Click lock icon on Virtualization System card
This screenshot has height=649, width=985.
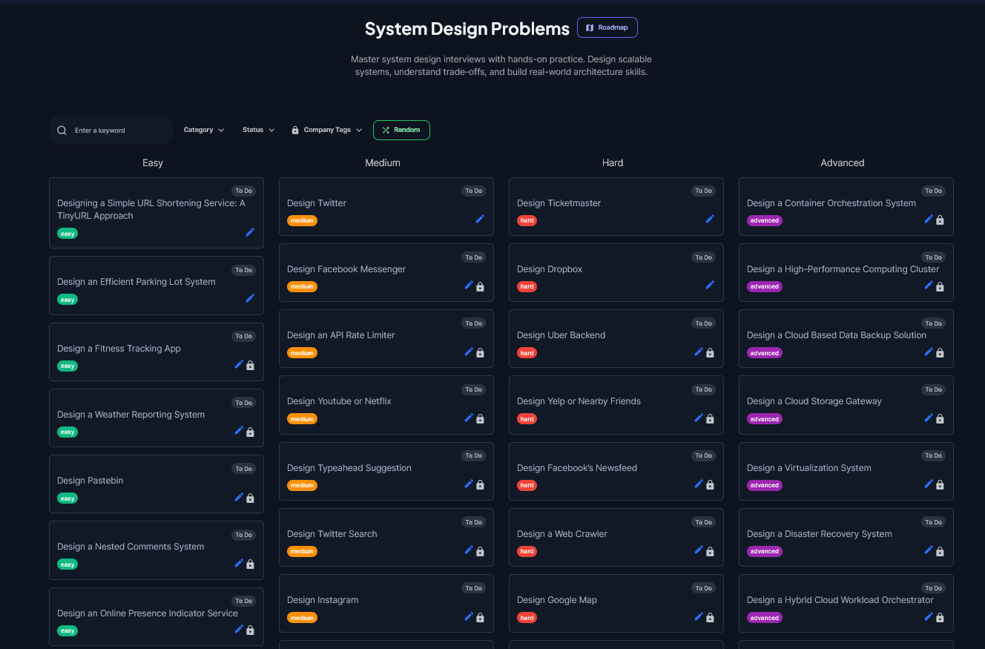(x=940, y=484)
